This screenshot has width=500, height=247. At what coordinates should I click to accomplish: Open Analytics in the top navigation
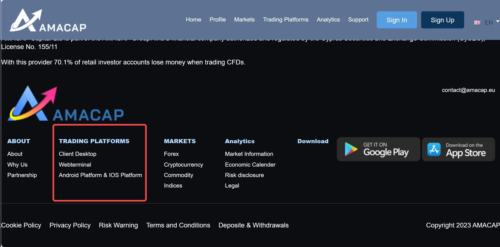click(328, 20)
